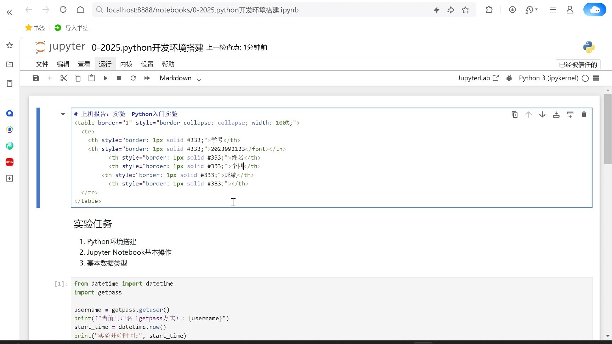Click 导入书签 import bookmarks
The width and height of the screenshot is (612, 344).
click(x=72, y=28)
